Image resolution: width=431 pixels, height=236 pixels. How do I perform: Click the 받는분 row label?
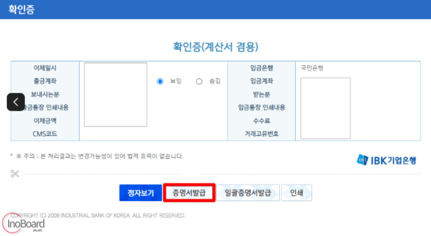(262, 94)
